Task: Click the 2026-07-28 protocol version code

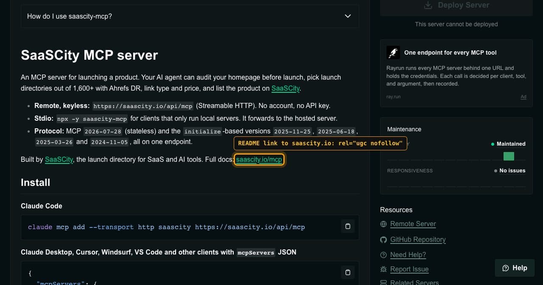Action: click(x=103, y=131)
